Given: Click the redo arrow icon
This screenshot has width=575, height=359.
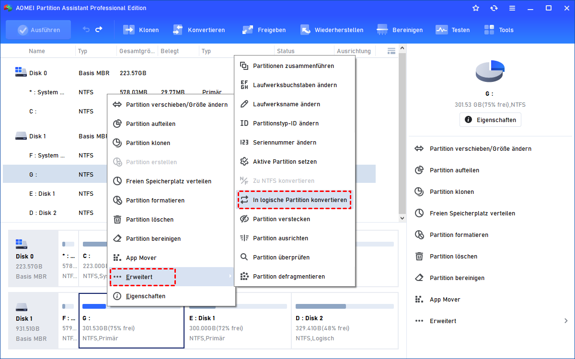Looking at the screenshot, I should pos(99,30).
